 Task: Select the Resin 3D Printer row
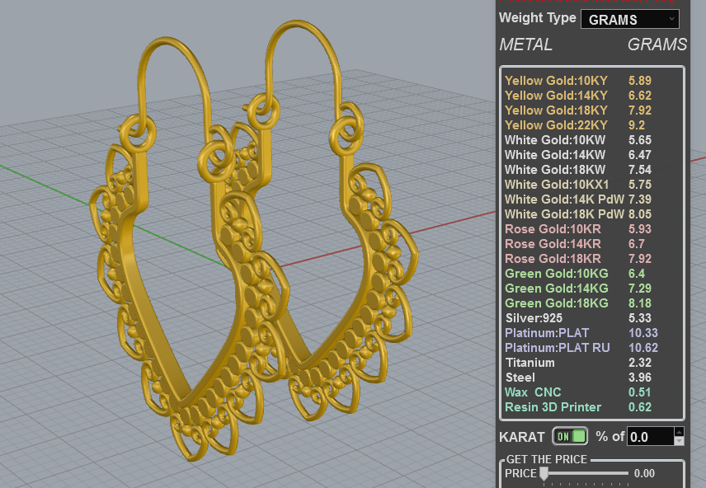point(592,407)
